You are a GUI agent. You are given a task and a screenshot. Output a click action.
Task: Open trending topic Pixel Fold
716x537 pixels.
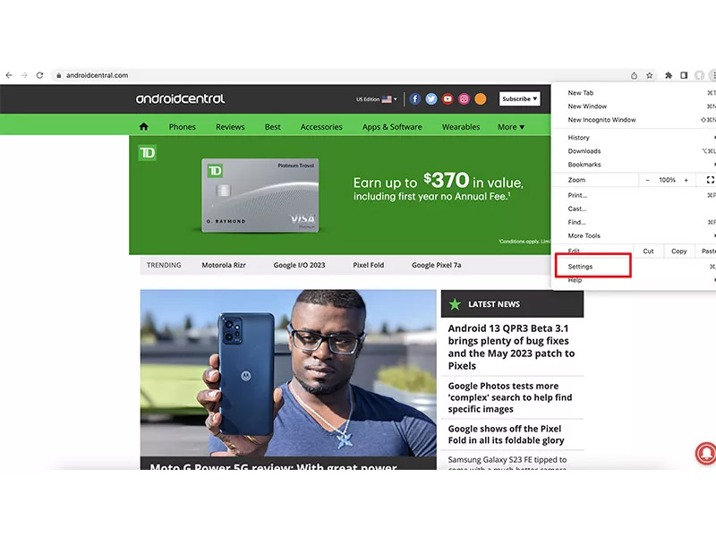368,265
